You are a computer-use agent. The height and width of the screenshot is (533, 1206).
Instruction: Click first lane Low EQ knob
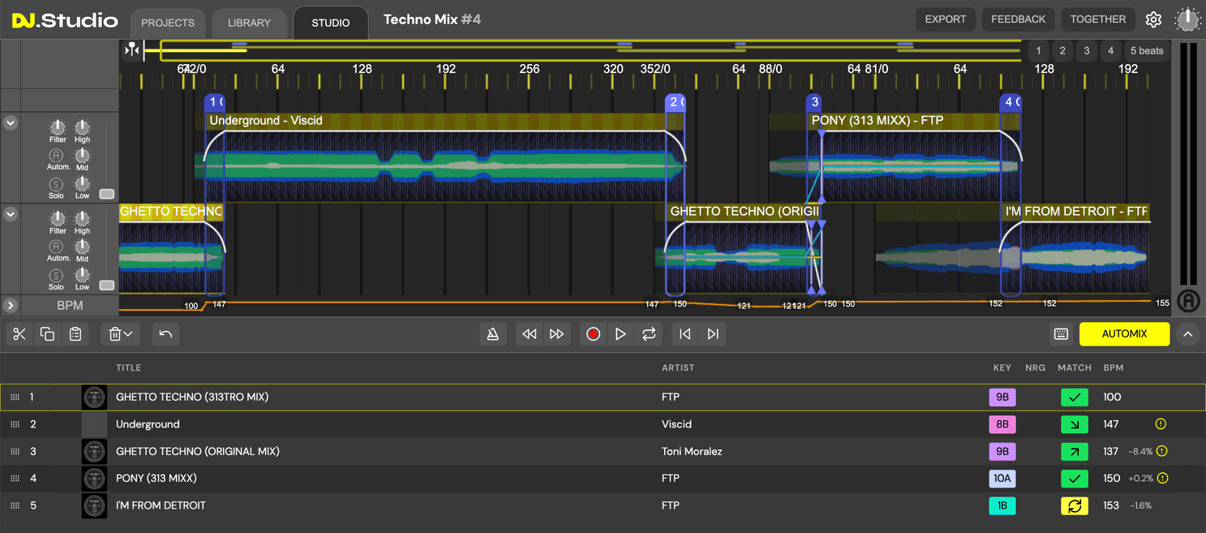point(83,183)
